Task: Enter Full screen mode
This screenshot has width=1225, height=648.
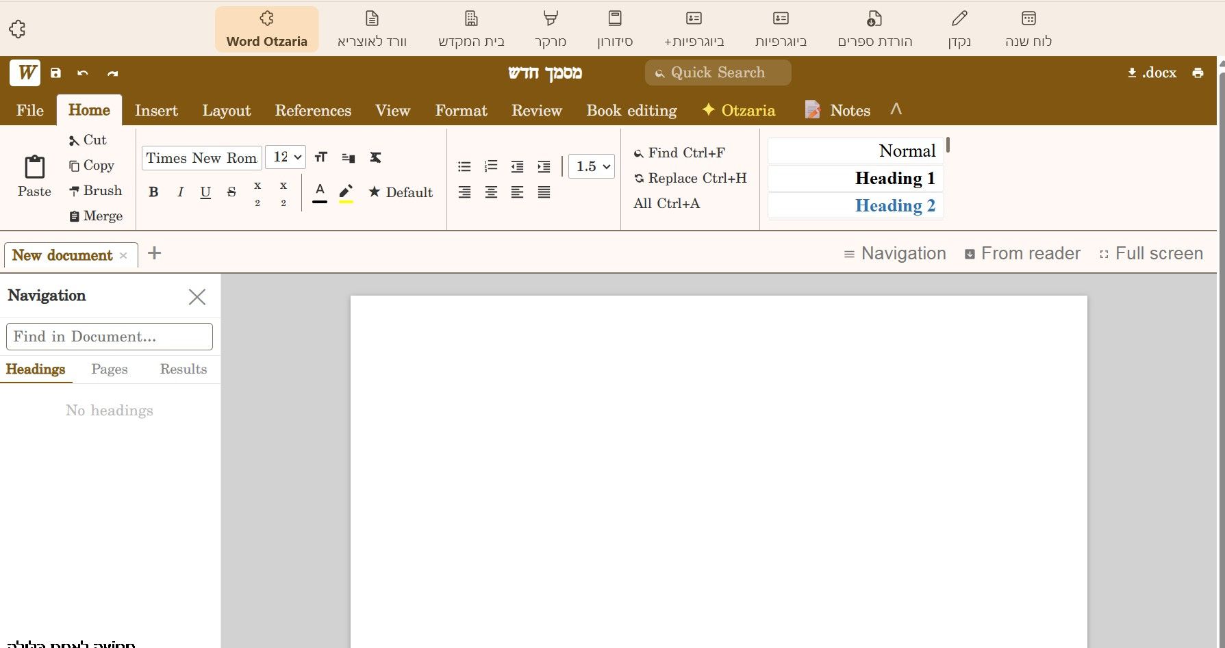Action: (x=1150, y=254)
